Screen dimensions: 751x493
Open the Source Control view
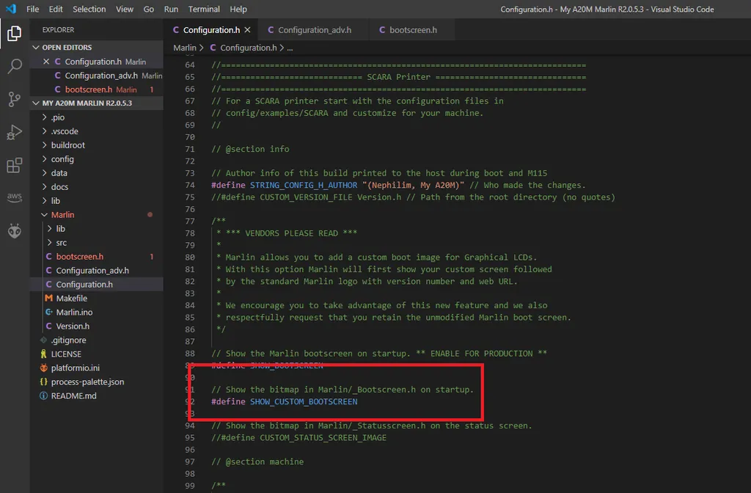[x=15, y=99]
